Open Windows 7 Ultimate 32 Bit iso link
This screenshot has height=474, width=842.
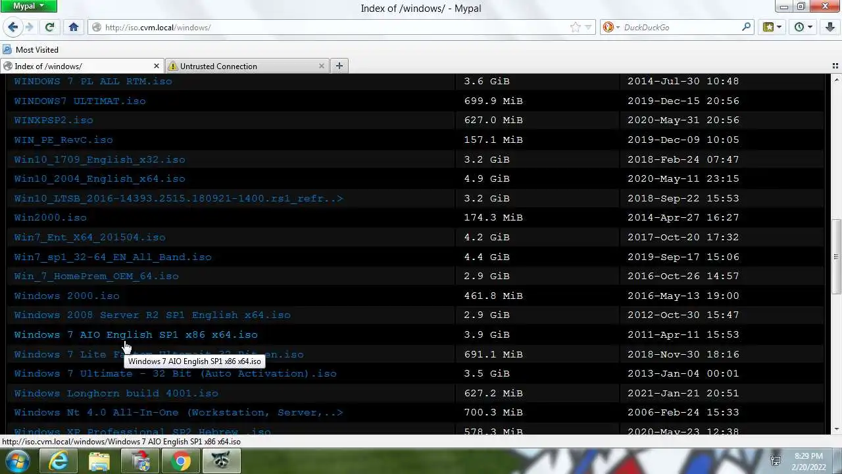[176, 373]
